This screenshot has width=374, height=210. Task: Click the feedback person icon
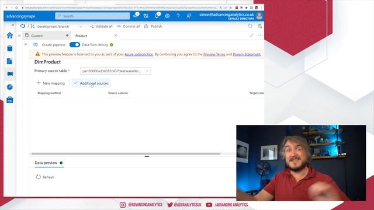click(189, 16)
